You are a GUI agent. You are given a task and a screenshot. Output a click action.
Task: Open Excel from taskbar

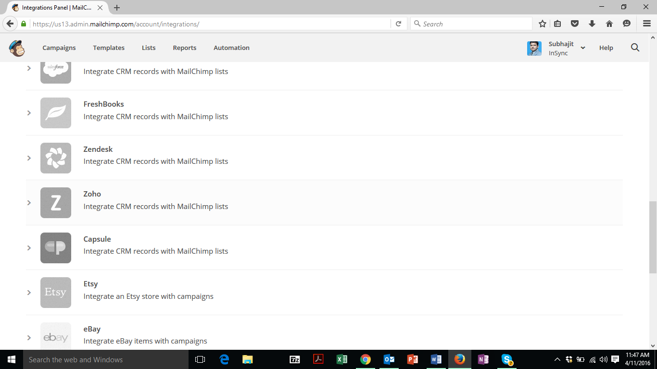[x=342, y=359]
